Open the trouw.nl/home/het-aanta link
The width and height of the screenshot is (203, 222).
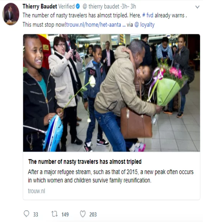[93, 24]
